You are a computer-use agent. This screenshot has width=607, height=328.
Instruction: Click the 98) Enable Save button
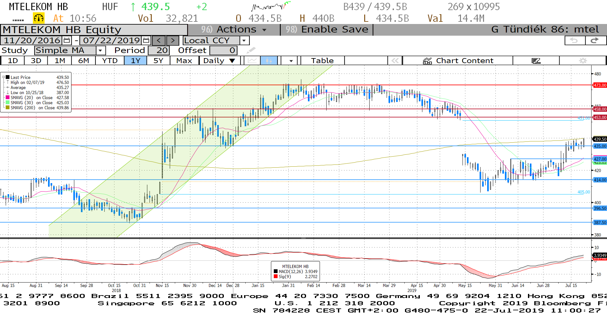coord(327,29)
